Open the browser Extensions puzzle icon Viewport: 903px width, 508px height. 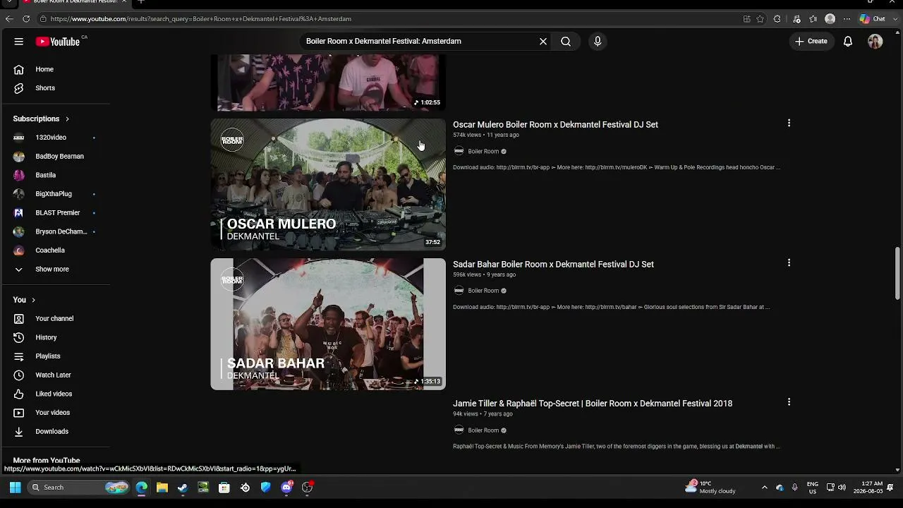coord(777,19)
